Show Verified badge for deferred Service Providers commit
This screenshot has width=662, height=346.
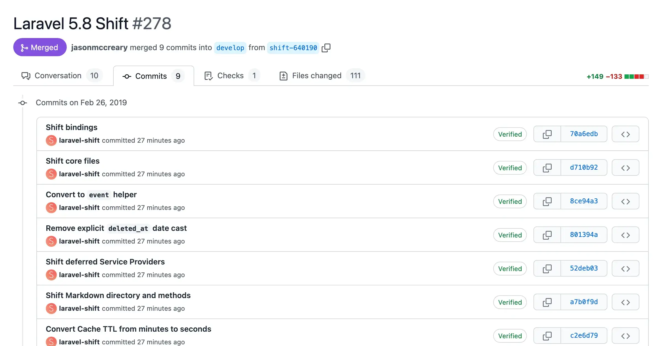[510, 269]
